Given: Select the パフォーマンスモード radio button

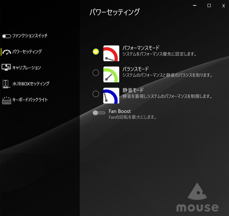Looking at the screenshot, I should (x=96, y=52).
